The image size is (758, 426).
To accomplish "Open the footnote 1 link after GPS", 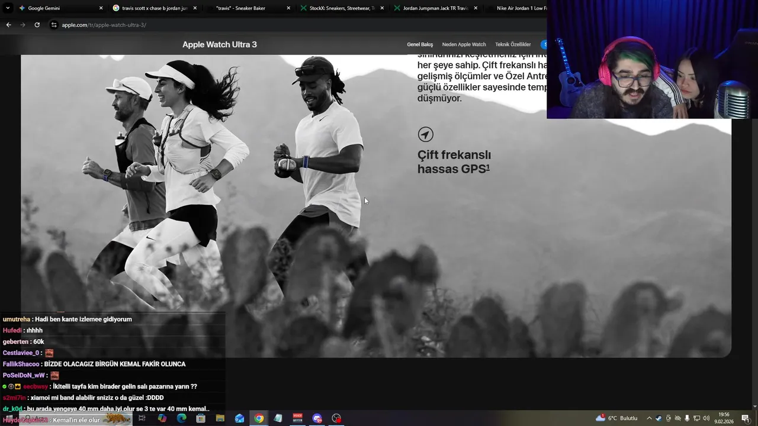I will pos(488,167).
